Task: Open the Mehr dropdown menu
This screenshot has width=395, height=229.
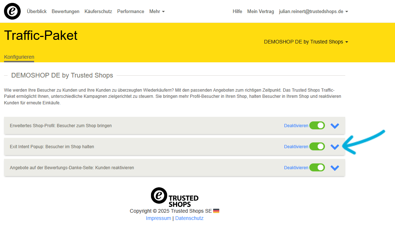Action: [157, 12]
